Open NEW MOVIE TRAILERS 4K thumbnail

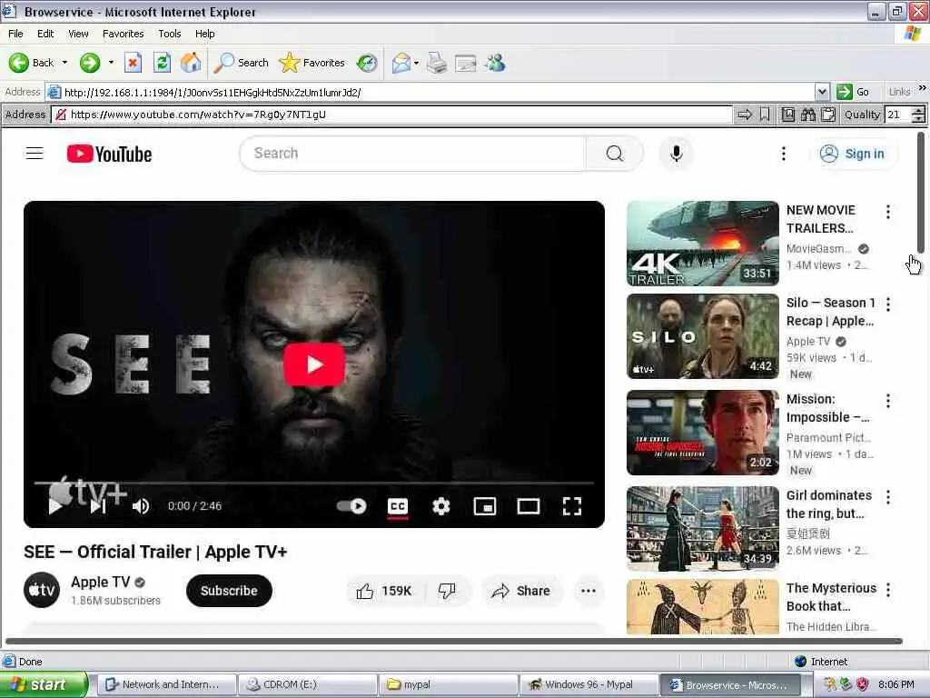click(x=702, y=244)
